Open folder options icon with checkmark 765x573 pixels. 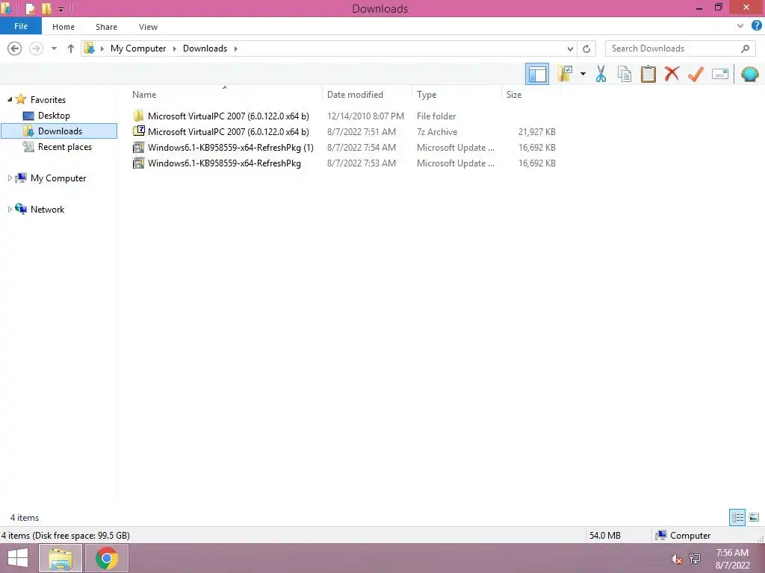point(565,74)
